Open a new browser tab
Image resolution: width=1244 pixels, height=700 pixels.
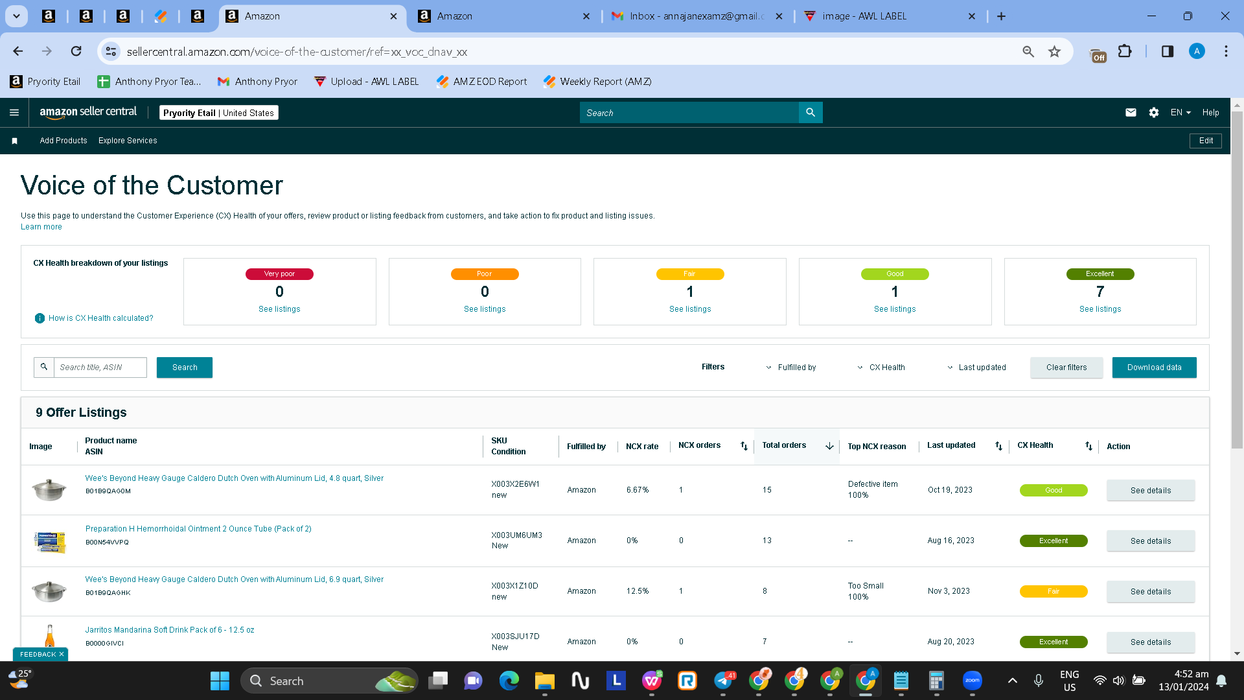(1001, 16)
